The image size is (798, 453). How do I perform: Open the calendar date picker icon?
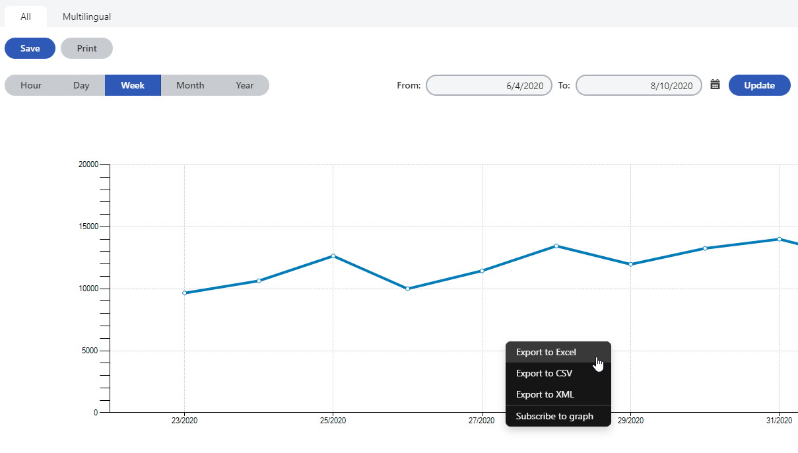tap(715, 85)
